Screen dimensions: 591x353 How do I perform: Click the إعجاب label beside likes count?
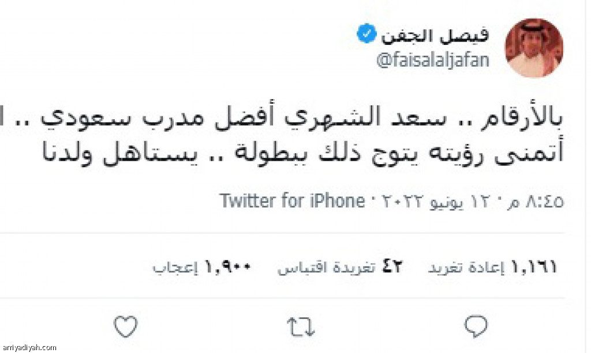point(175,268)
